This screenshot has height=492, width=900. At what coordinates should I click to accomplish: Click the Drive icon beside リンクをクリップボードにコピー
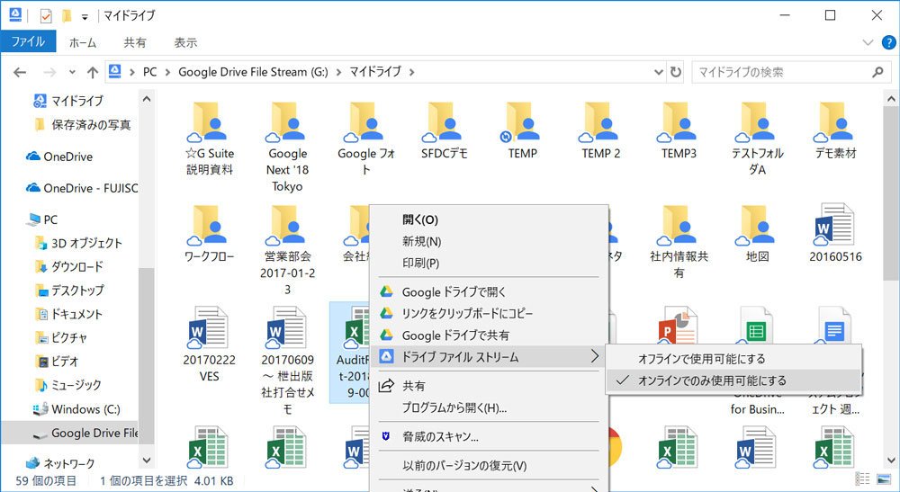(x=387, y=314)
